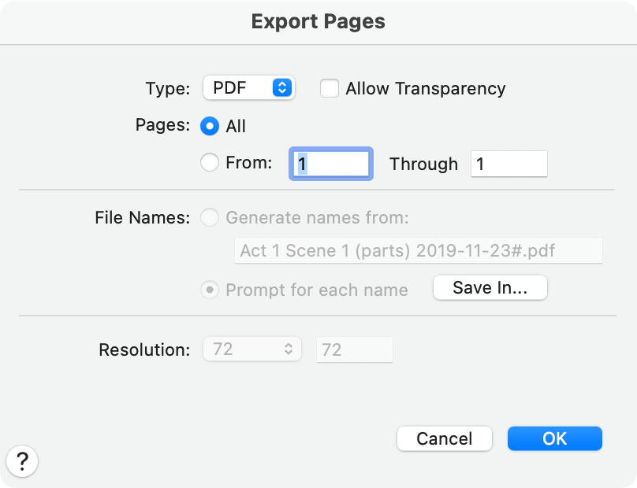Screen dimensions: 637x488
Task: Select the Prompt for each name option
Action: 208,290
